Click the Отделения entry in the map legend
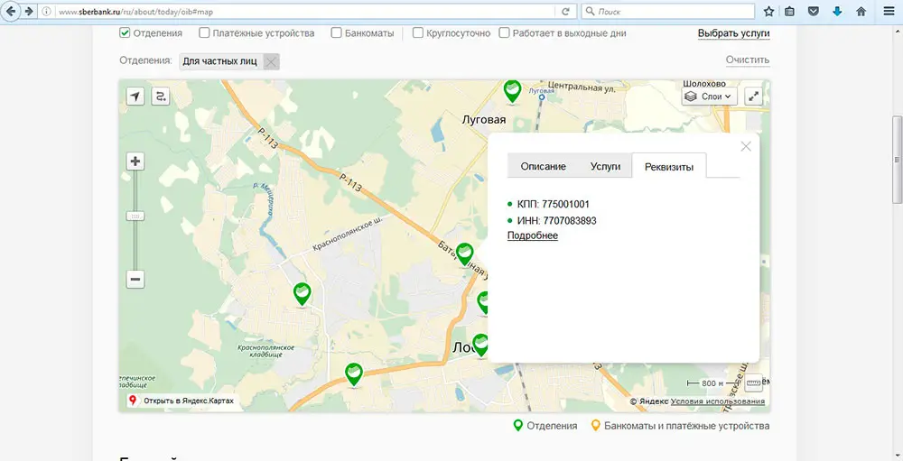The image size is (903, 461). click(x=545, y=426)
